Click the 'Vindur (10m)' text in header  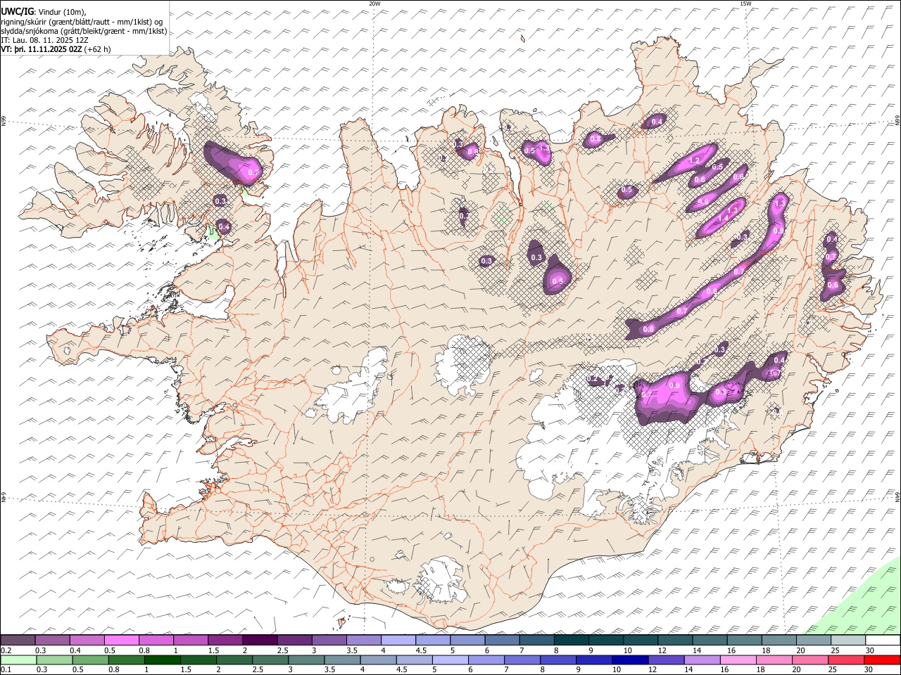(61, 12)
